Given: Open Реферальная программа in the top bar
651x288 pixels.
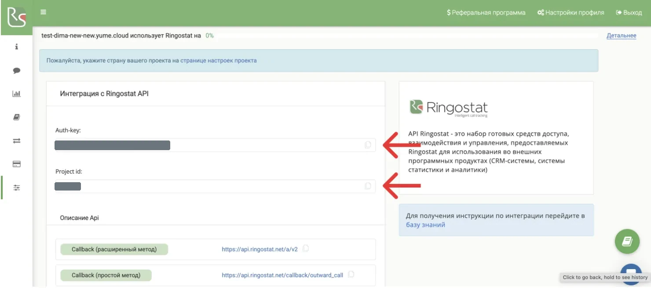Looking at the screenshot, I should click(x=486, y=13).
